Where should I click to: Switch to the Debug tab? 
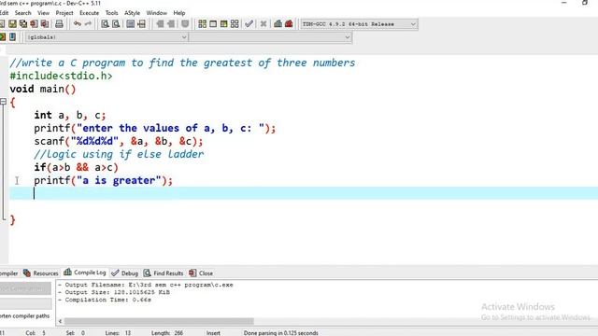coord(125,273)
